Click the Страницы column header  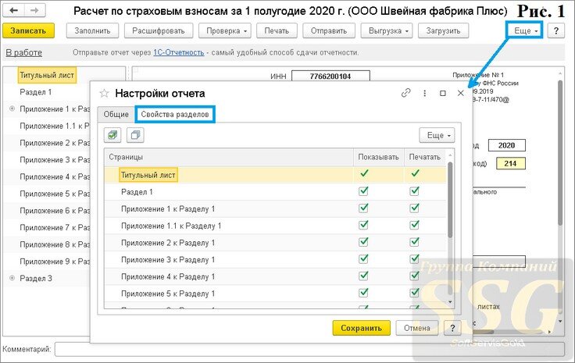point(229,157)
